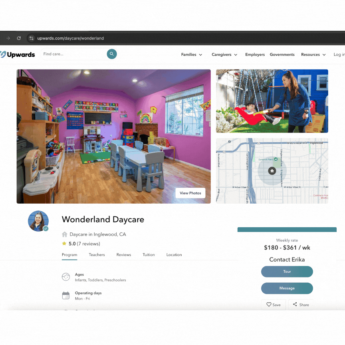Click the Daycare in Inglewood, CA text

[x=98, y=234]
